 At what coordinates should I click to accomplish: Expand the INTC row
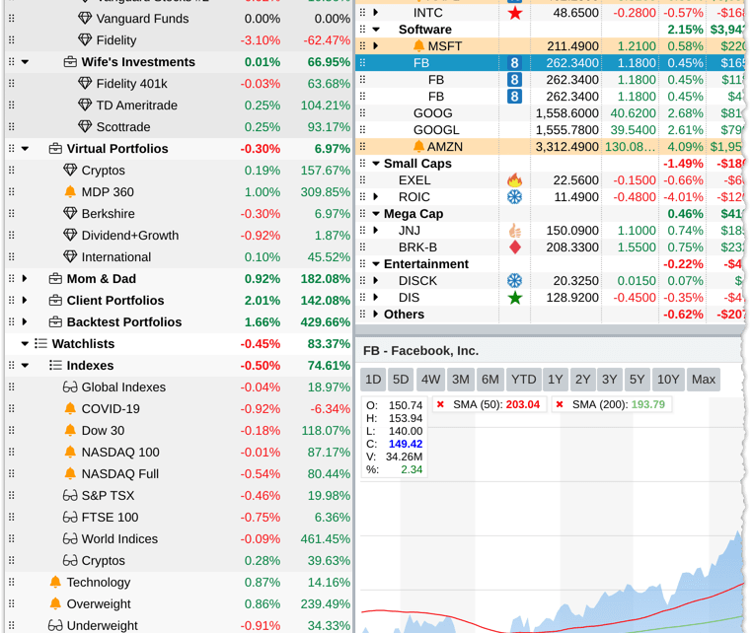[376, 13]
